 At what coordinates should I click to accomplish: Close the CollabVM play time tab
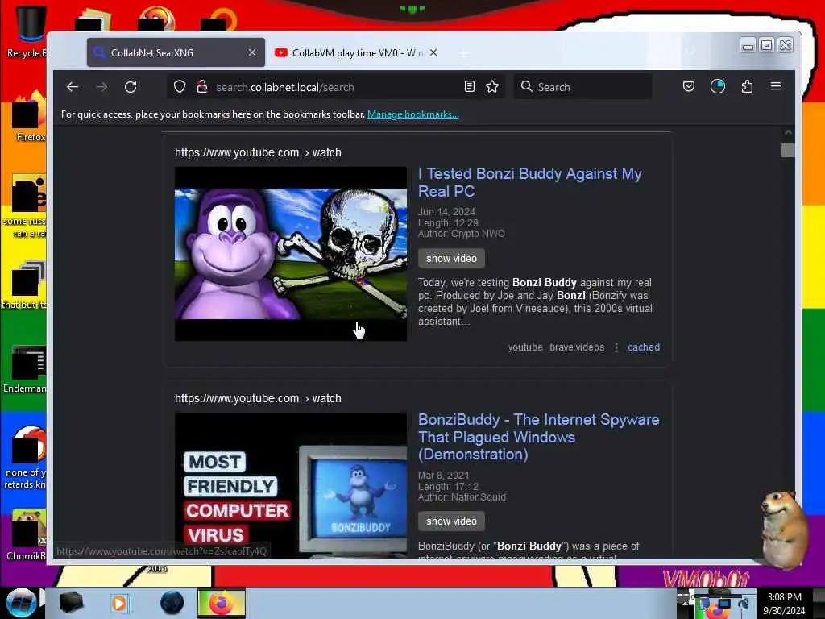pos(433,52)
